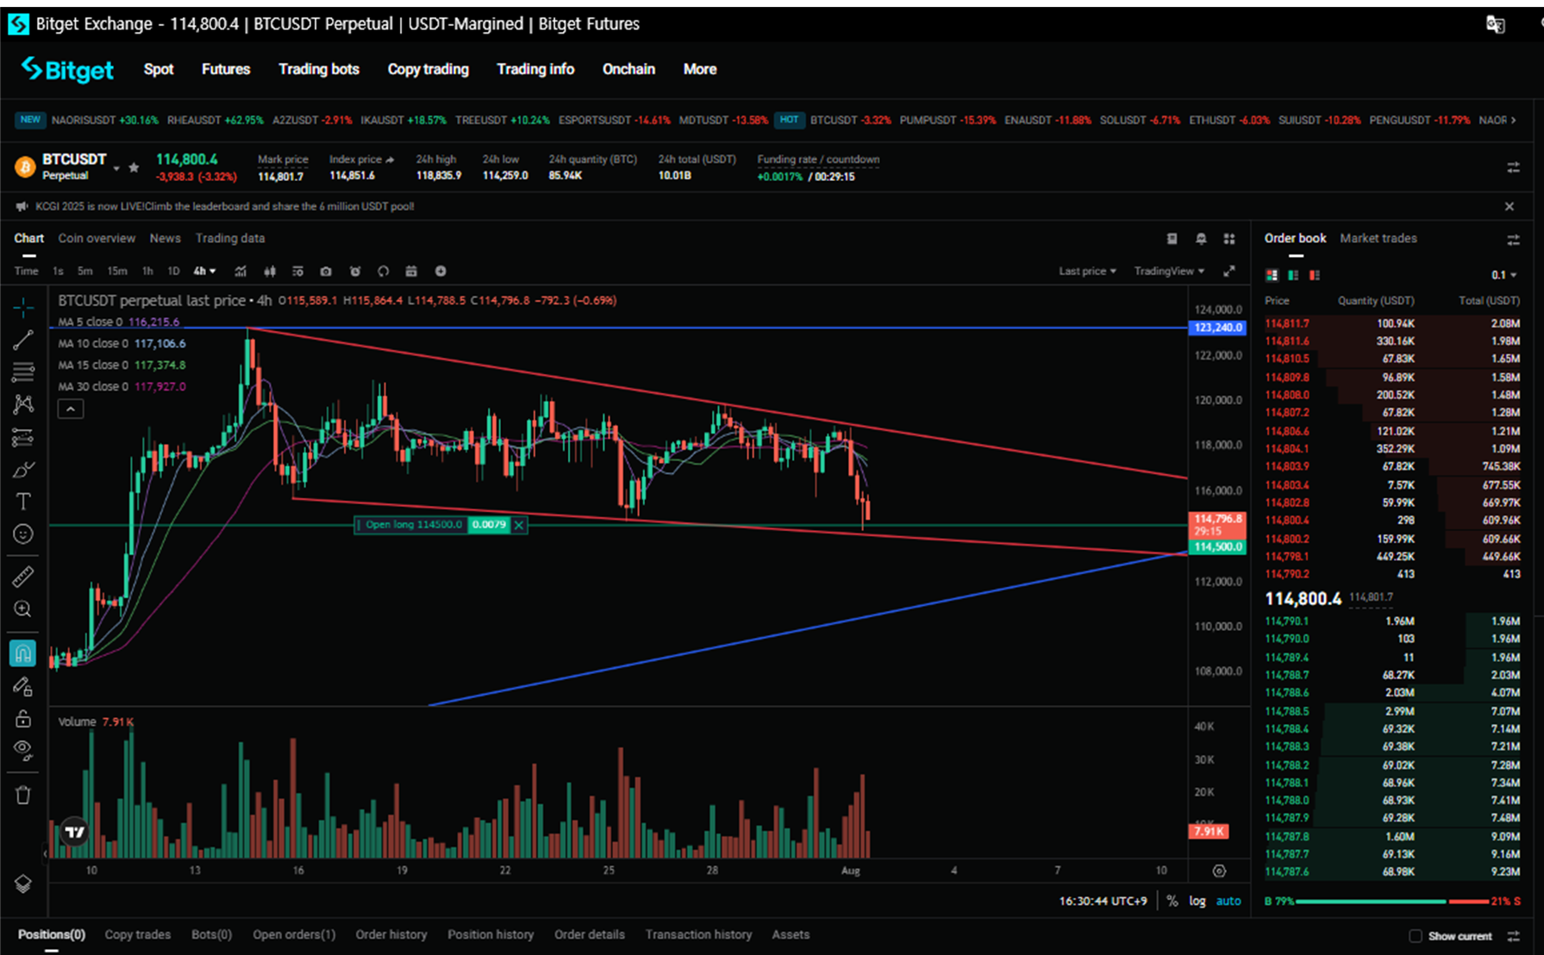Select the ruler measure tool

pos(23,577)
